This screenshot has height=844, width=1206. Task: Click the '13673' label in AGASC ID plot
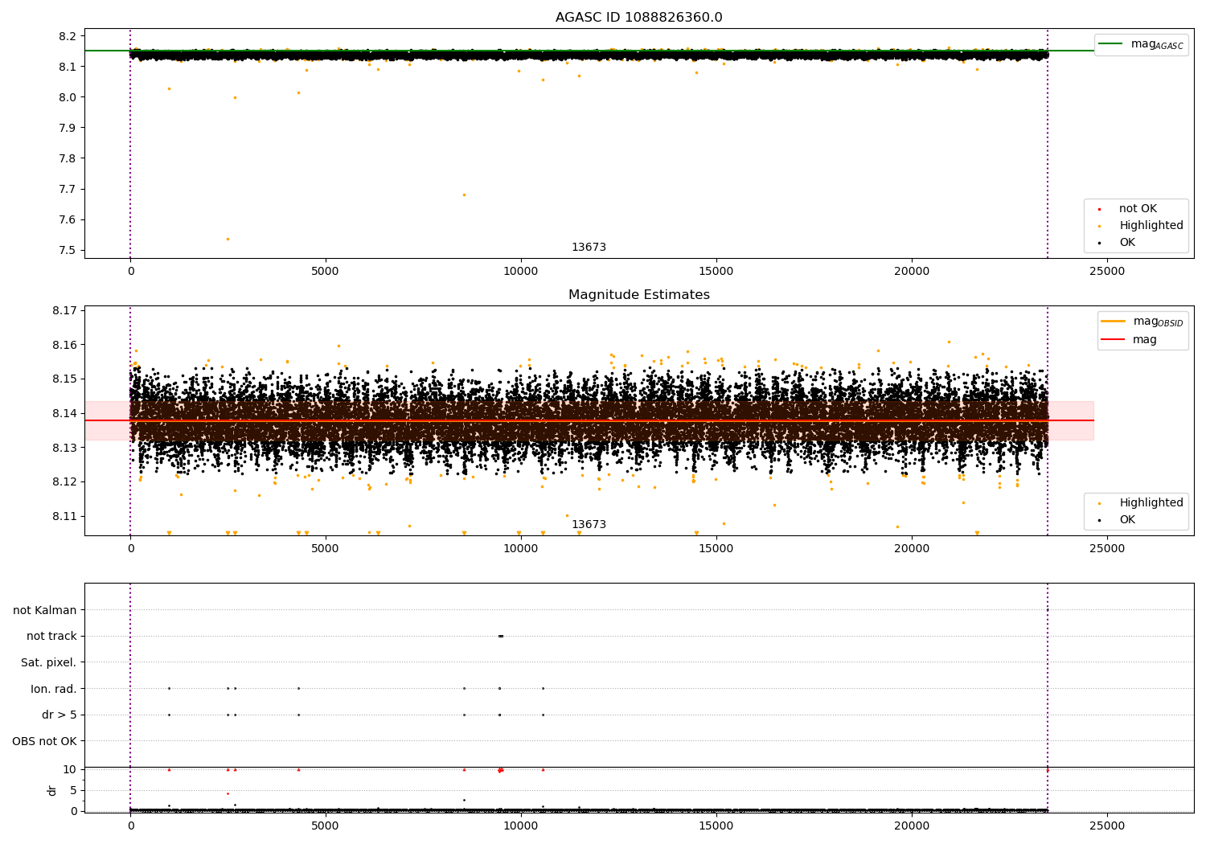(589, 248)
